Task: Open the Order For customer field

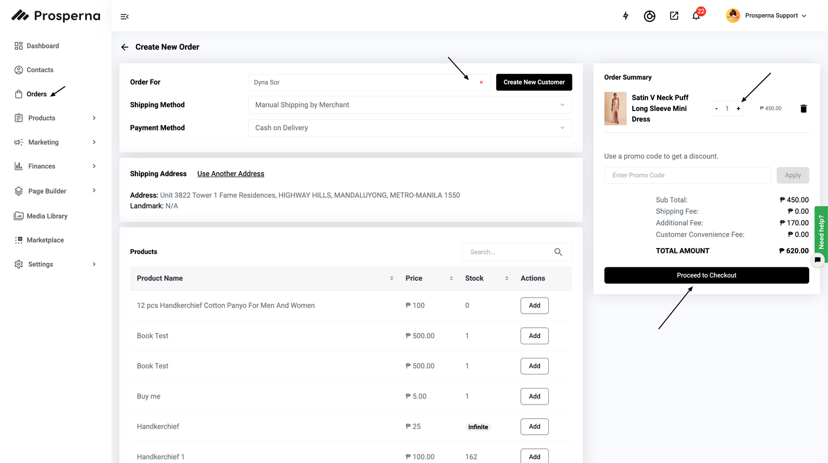Action: pyautogui.click(x=369, y=83)
